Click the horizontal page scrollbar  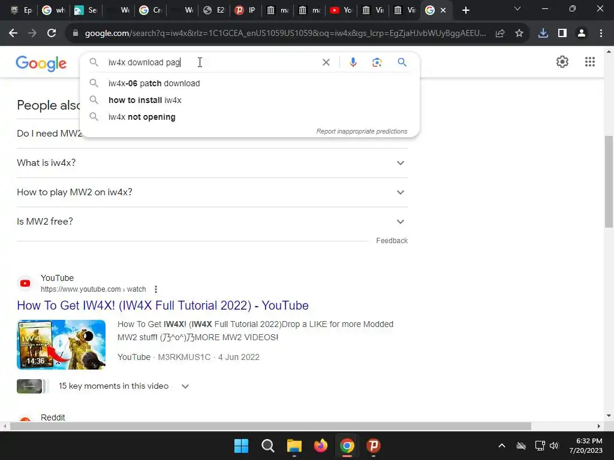tap(270, 426)
